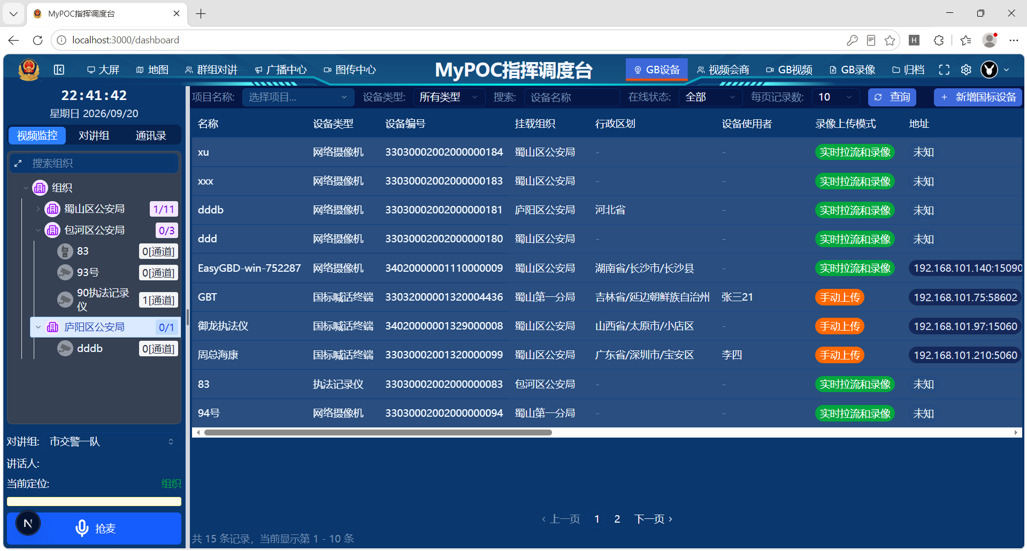Click the 抢麦 push-to-talk button
The height and width of the screenshot is (551, 1027).
tap(94, 529)
